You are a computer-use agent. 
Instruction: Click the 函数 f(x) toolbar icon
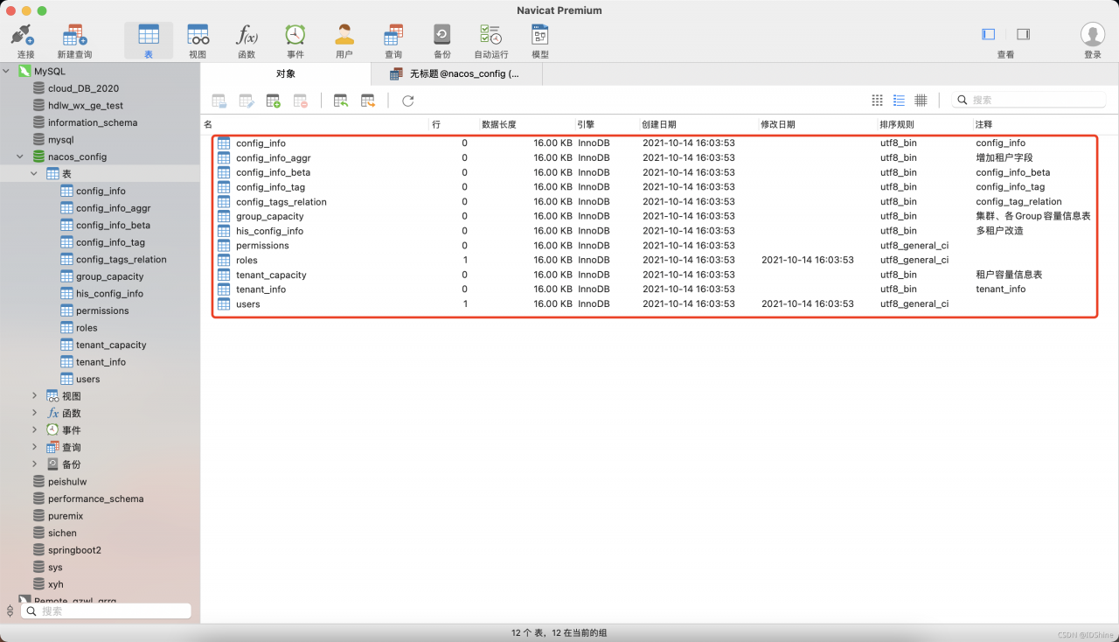[247, 35]
